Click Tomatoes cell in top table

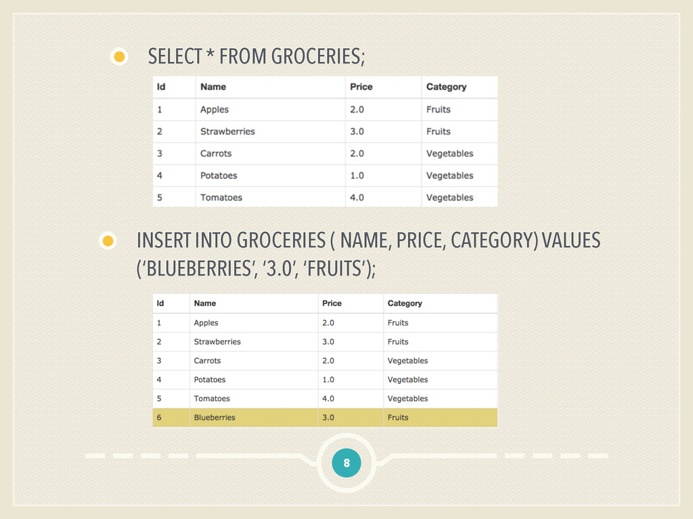pos(221,198)
